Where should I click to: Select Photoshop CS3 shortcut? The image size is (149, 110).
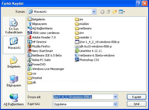pos(87,60)
